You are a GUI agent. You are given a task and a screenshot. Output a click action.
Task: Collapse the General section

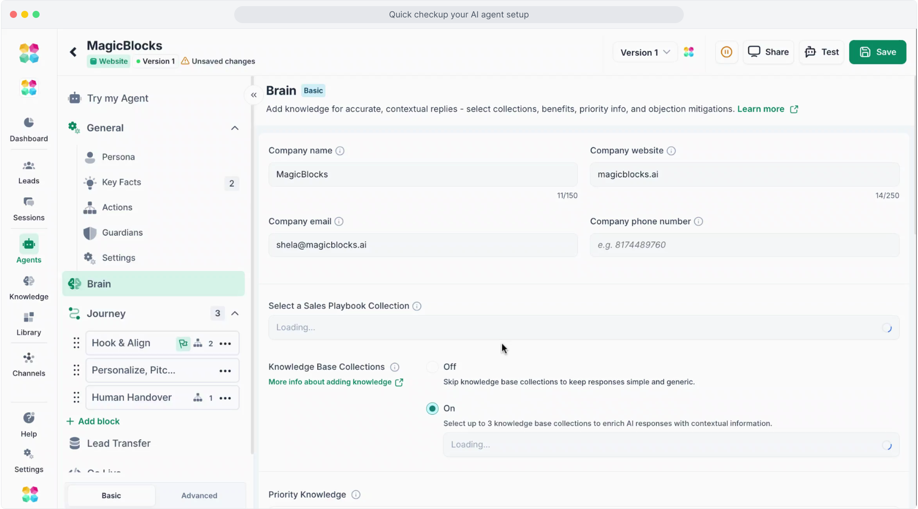(x=235, y=128)
